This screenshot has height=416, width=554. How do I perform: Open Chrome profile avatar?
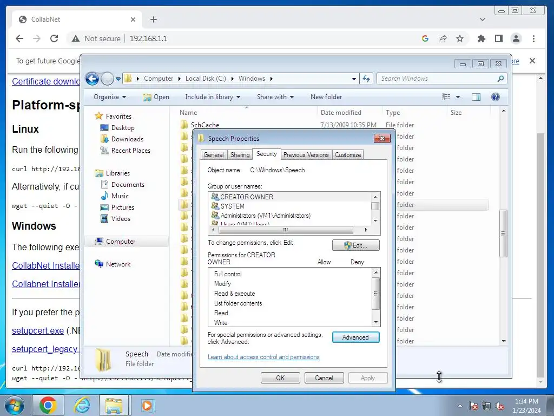click(x=516, y=38)
